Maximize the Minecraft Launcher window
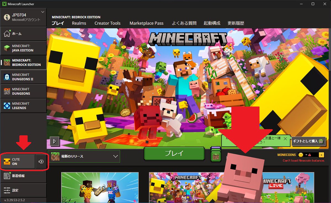Screen dimensions: 331x203 tap(313, 4)
